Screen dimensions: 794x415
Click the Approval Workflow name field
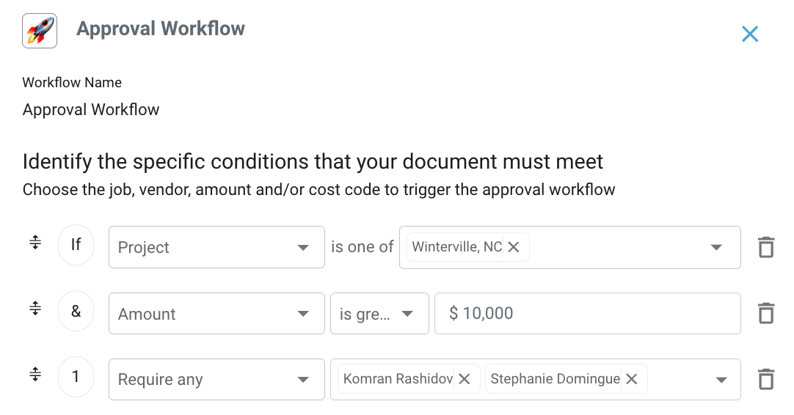pos(91,110)
